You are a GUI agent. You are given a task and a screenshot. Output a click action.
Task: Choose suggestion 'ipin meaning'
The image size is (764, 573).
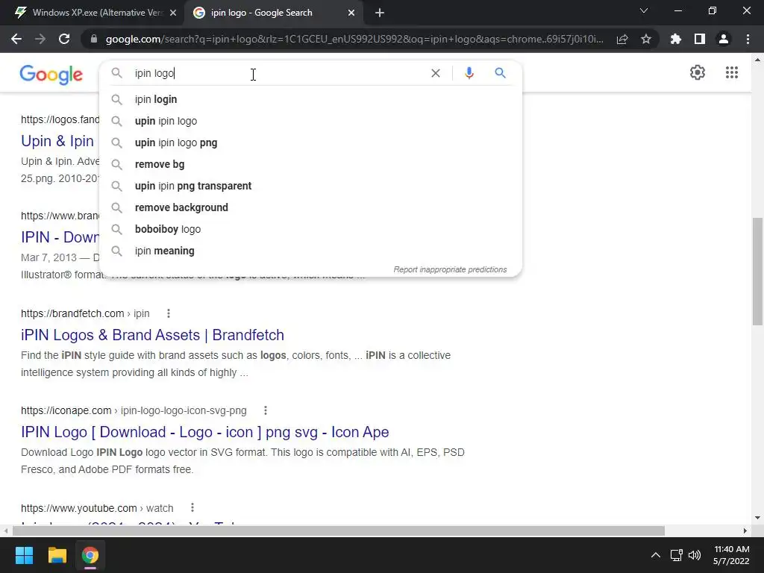310,251
